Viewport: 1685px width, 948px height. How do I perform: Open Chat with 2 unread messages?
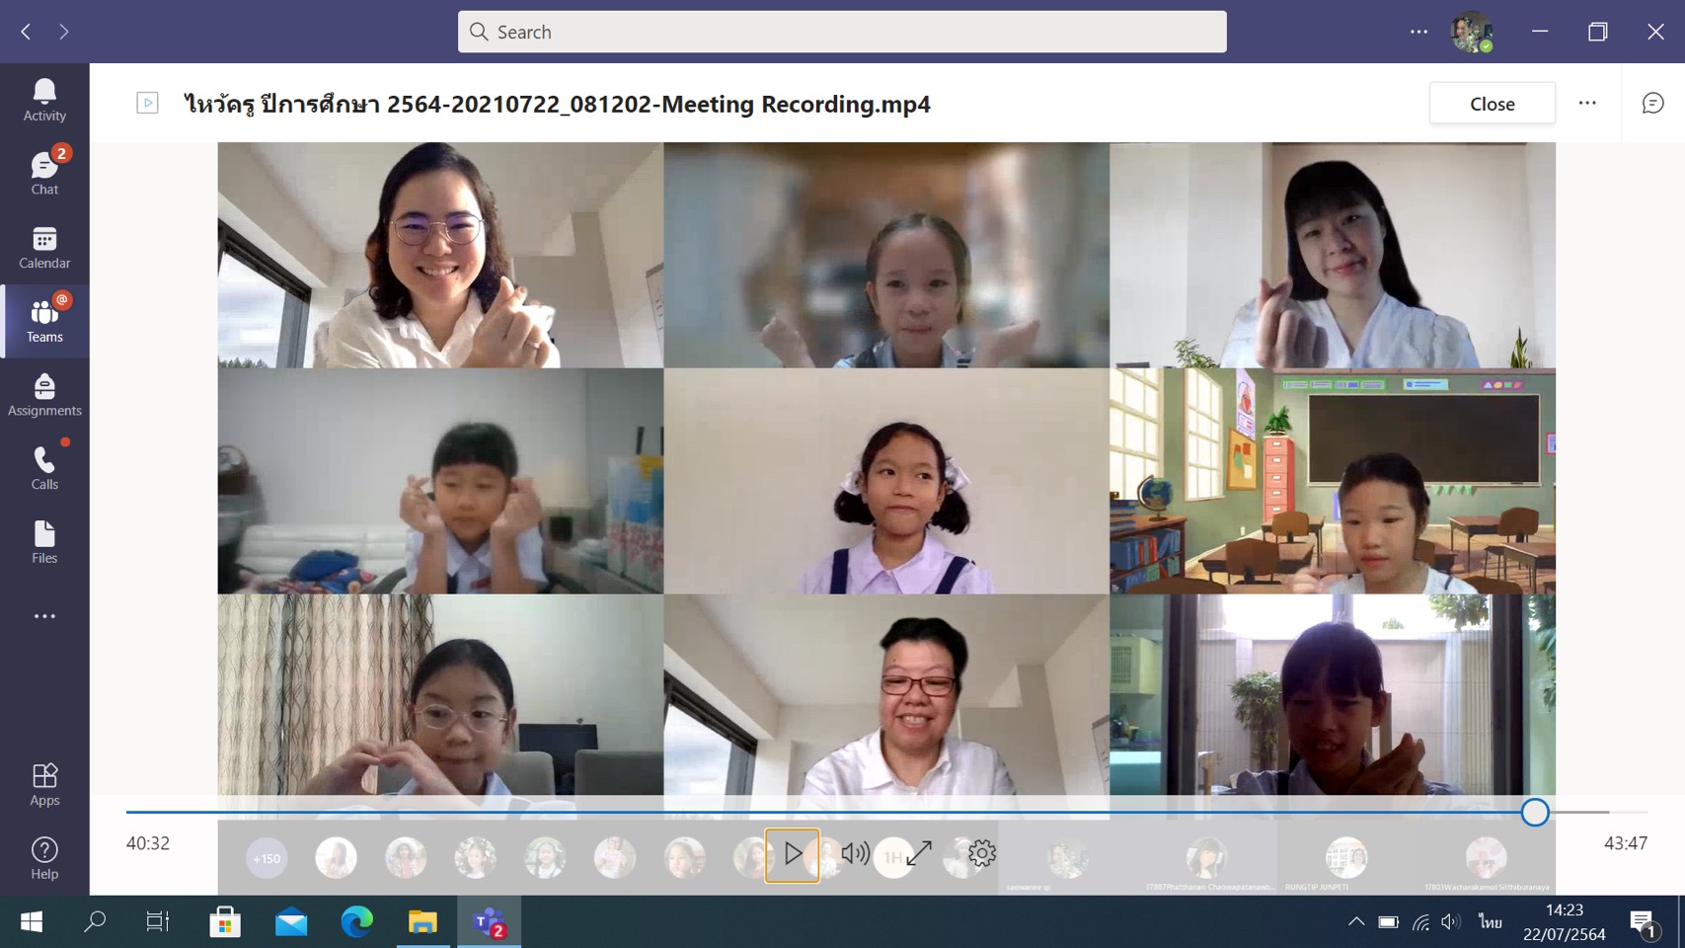click(x=44, y=173)
